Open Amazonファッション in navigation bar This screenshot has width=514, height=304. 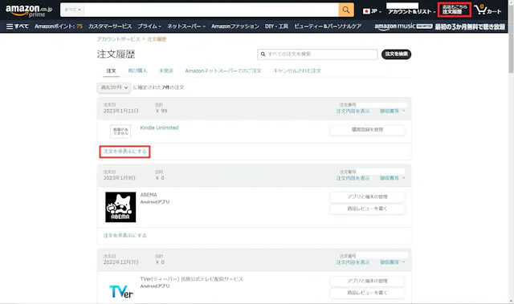point(235,26)
